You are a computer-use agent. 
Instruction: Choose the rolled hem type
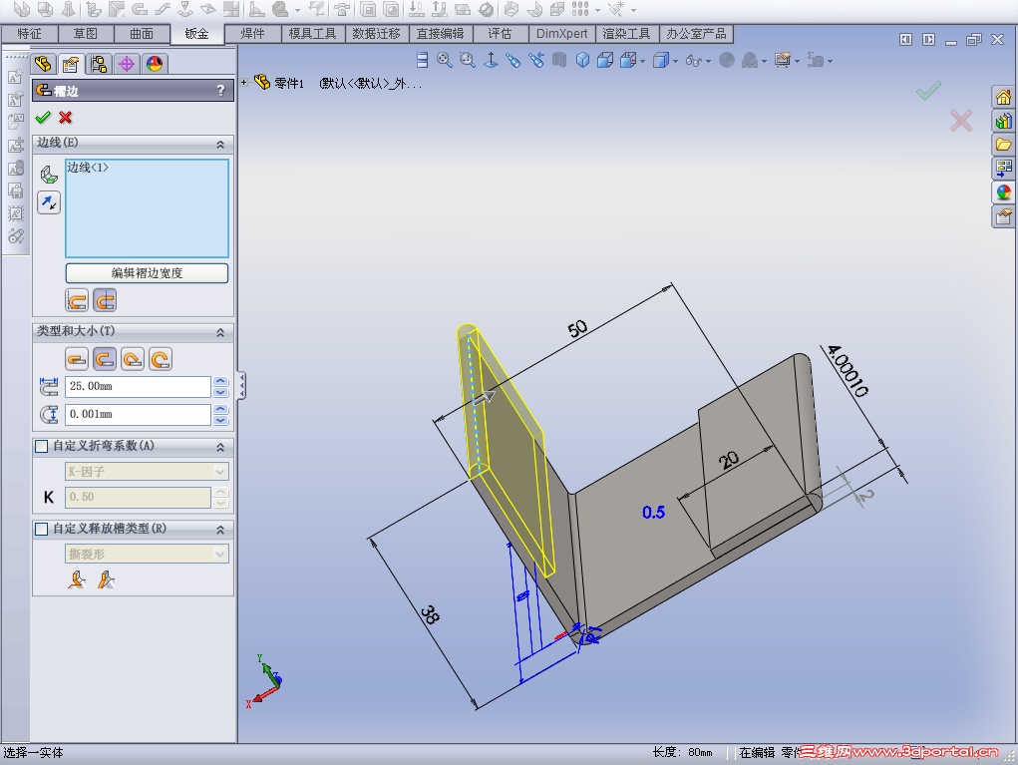coord(161,359)
